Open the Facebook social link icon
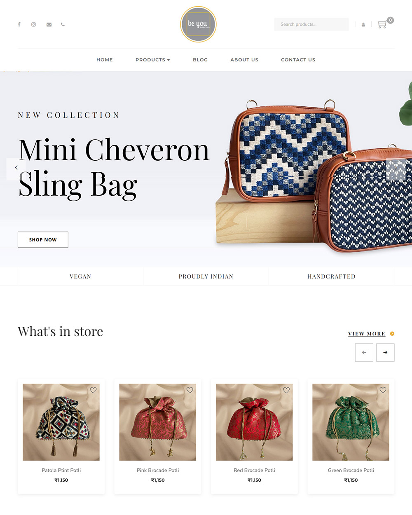The height and width of the screenshot is (515, 412). tap(19, 24)
